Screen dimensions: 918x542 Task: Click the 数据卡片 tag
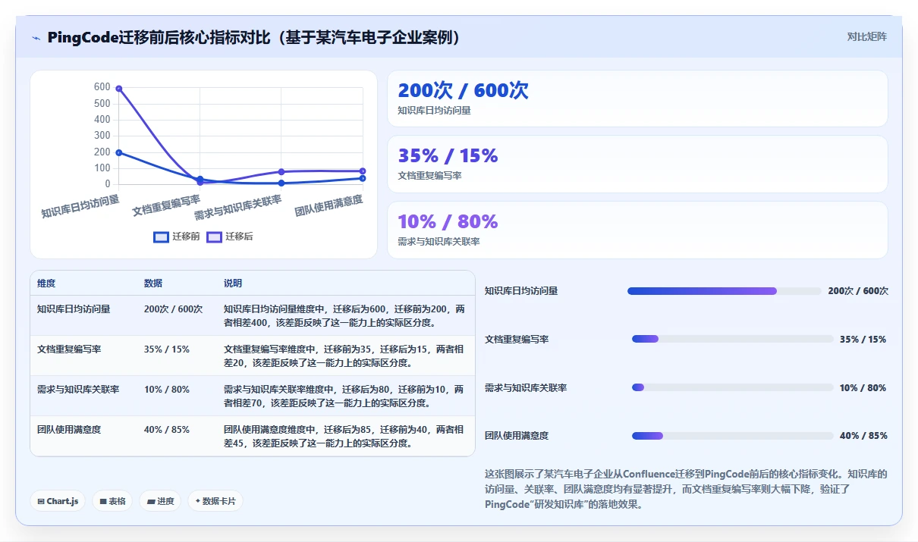[x=215, y=501]
